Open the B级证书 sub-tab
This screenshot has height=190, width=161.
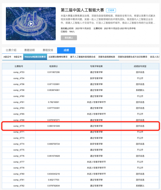[x=18, y=57]
